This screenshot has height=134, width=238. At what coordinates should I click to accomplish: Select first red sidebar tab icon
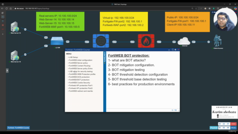click(3, 25)
